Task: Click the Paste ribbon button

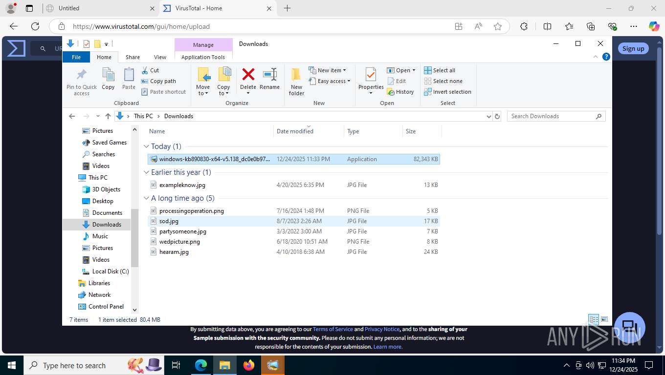Action: 129,79
